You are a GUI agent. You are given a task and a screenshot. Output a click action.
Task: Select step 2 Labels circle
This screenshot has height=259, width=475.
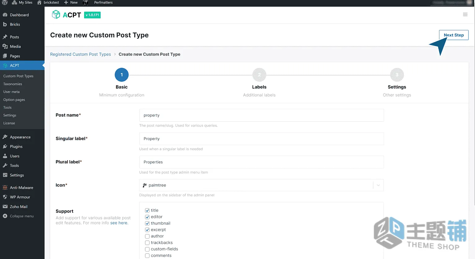(x=259, y=75)
